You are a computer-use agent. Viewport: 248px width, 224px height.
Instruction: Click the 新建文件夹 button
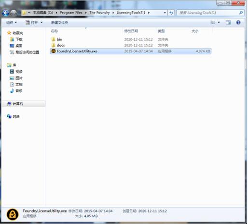[x=59, y=23]
